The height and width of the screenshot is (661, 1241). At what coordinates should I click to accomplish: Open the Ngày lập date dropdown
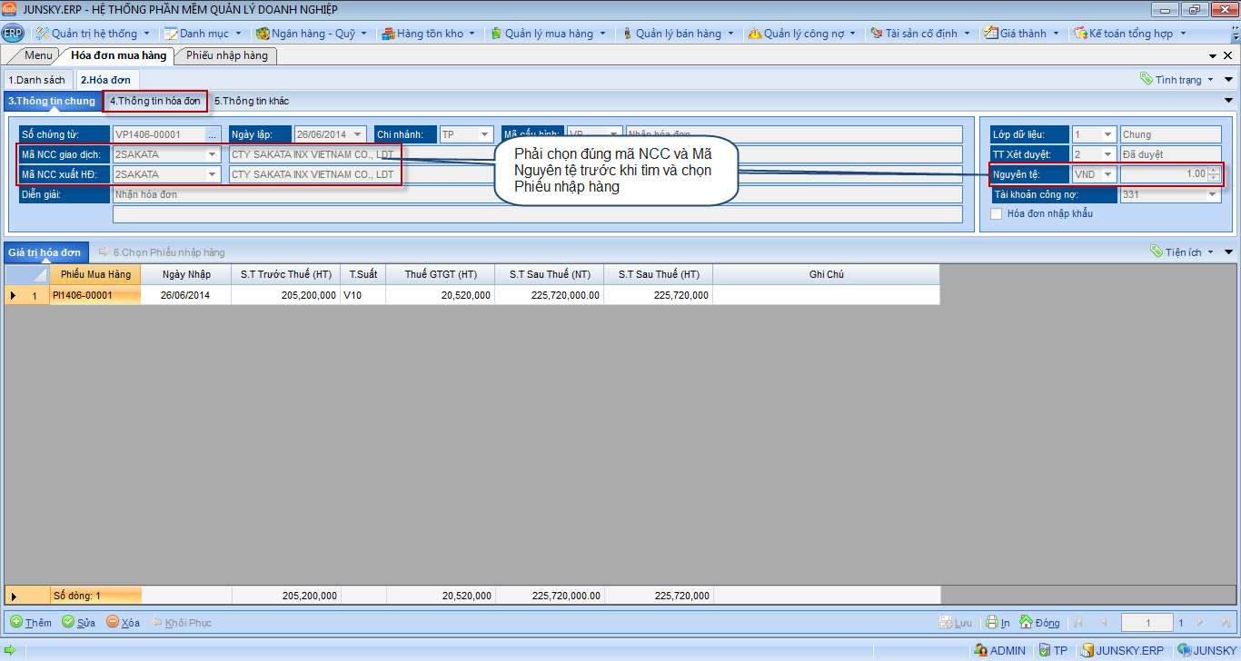(358, 134)
